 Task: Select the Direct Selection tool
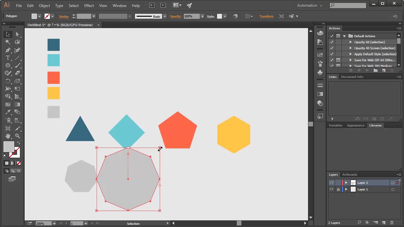tap(17, 34)
